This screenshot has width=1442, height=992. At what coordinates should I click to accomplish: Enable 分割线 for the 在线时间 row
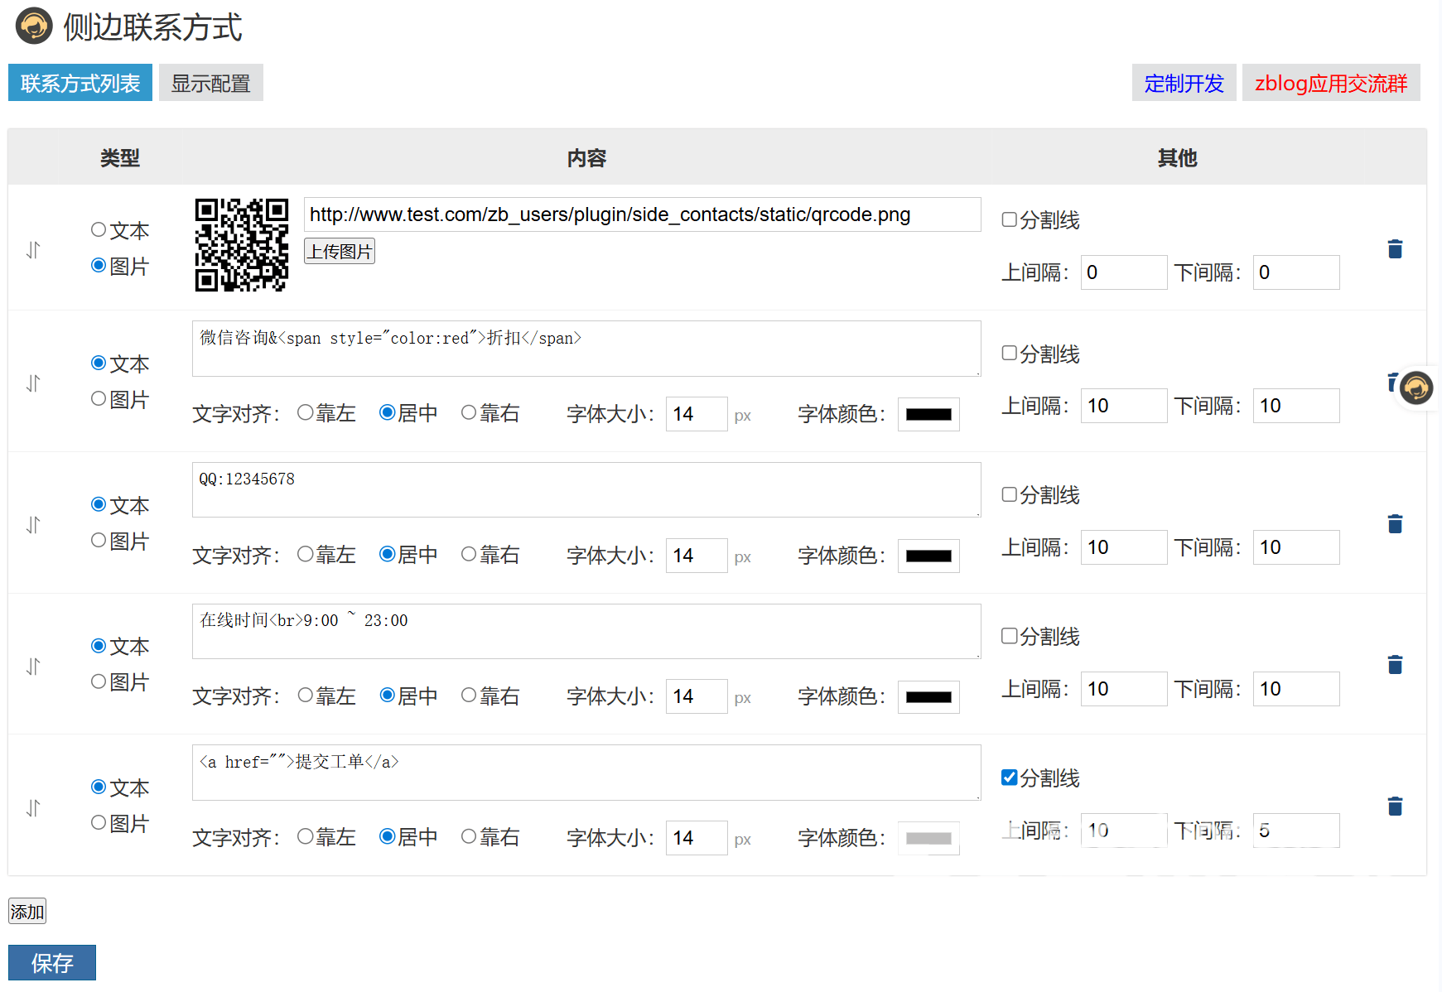pos(1009,636)
